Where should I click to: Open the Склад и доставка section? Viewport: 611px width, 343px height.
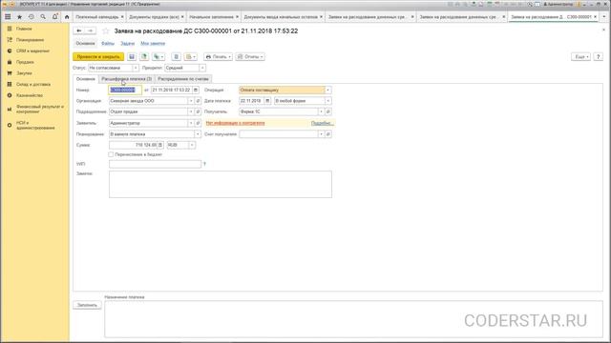(33, 85)
